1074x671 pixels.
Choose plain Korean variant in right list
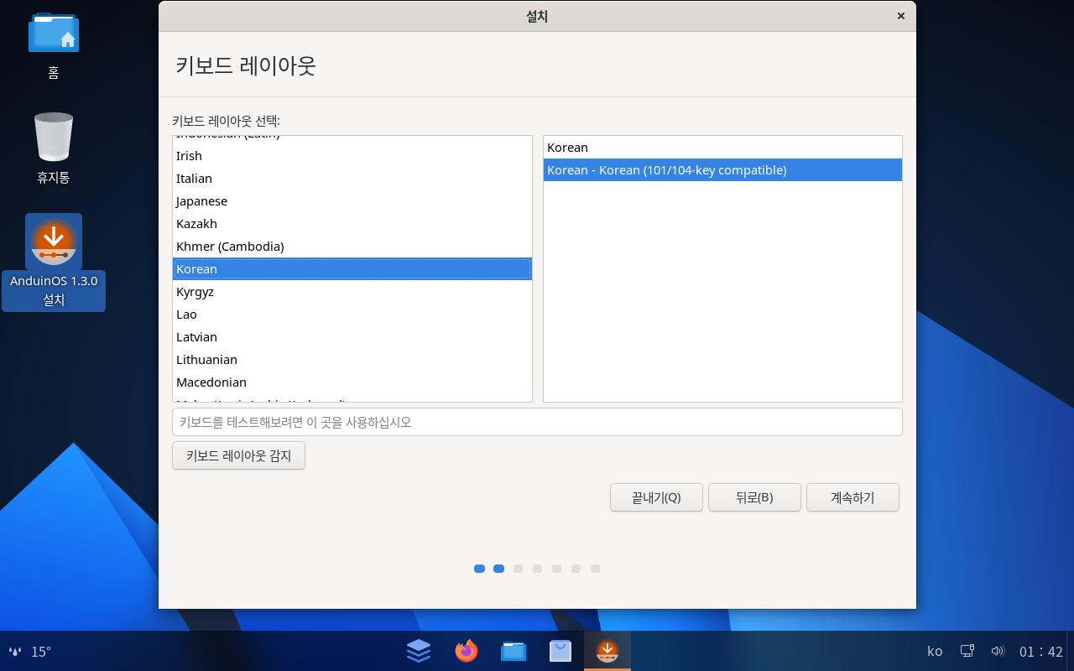coord(722,148)
